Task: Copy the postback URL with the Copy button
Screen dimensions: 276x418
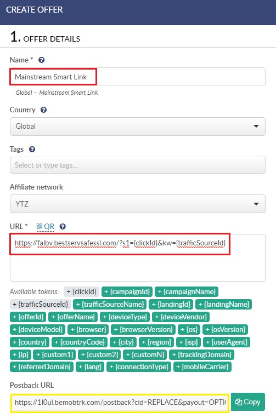Action: (248, 402)
